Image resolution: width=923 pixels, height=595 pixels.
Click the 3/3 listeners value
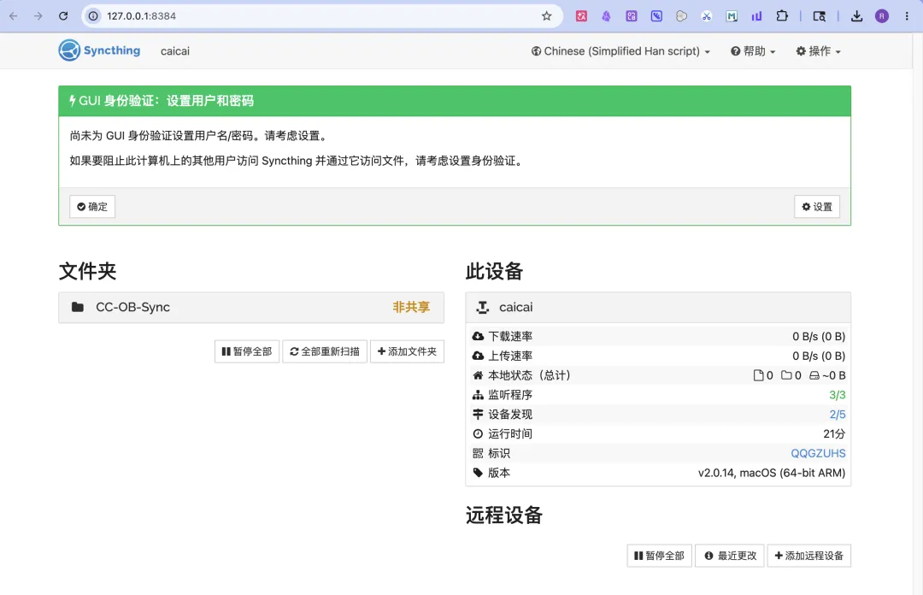838,395
